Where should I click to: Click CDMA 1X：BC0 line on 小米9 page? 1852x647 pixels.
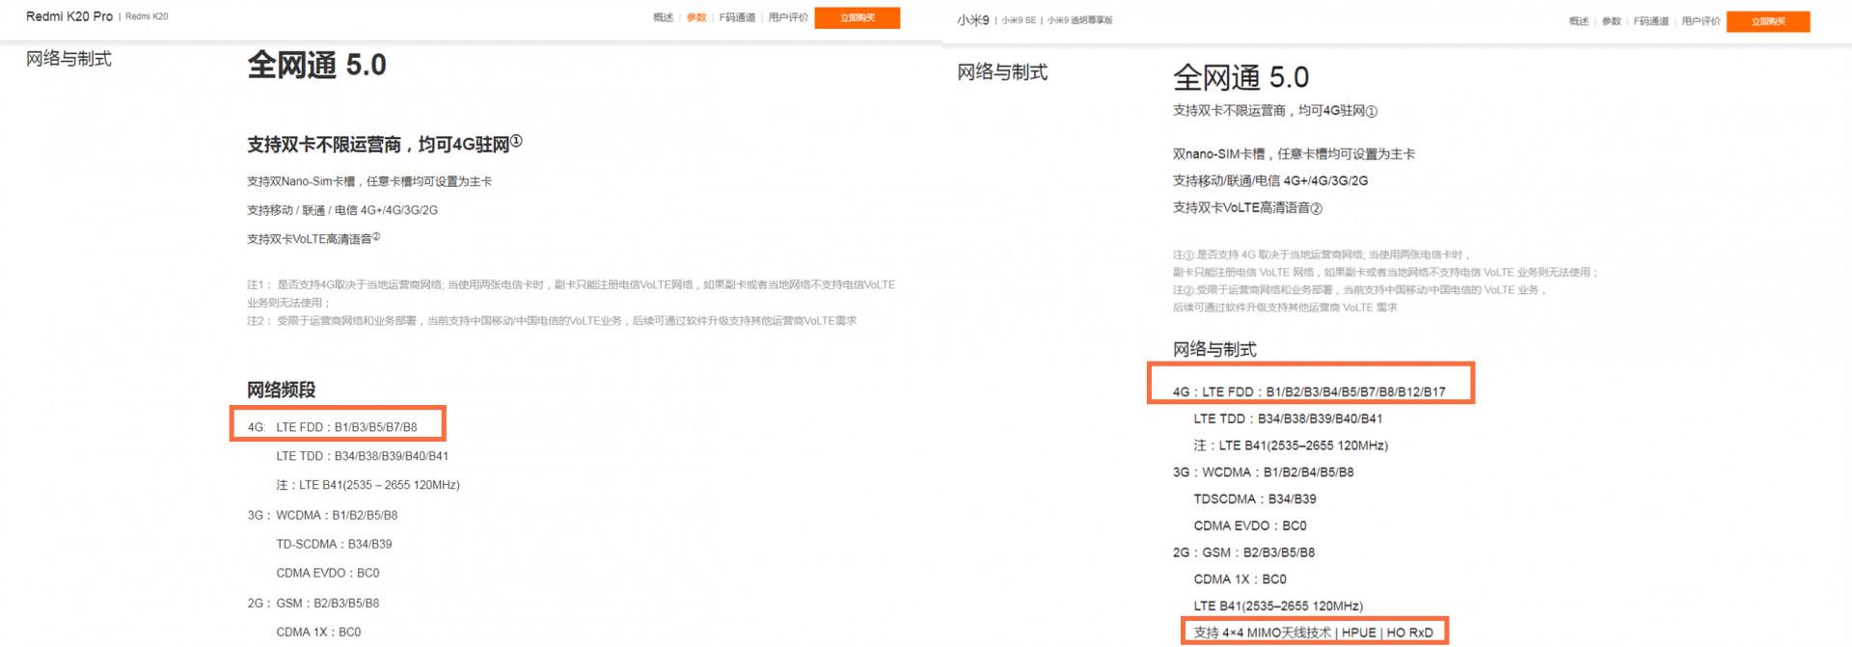point(1239,580)
